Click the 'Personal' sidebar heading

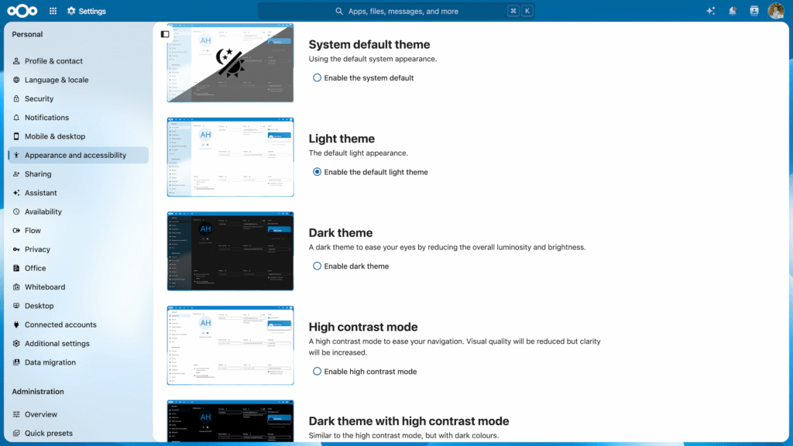click(27, 34)
